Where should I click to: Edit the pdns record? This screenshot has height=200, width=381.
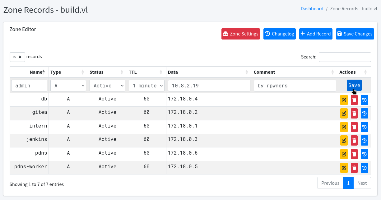tap(344, 154)
